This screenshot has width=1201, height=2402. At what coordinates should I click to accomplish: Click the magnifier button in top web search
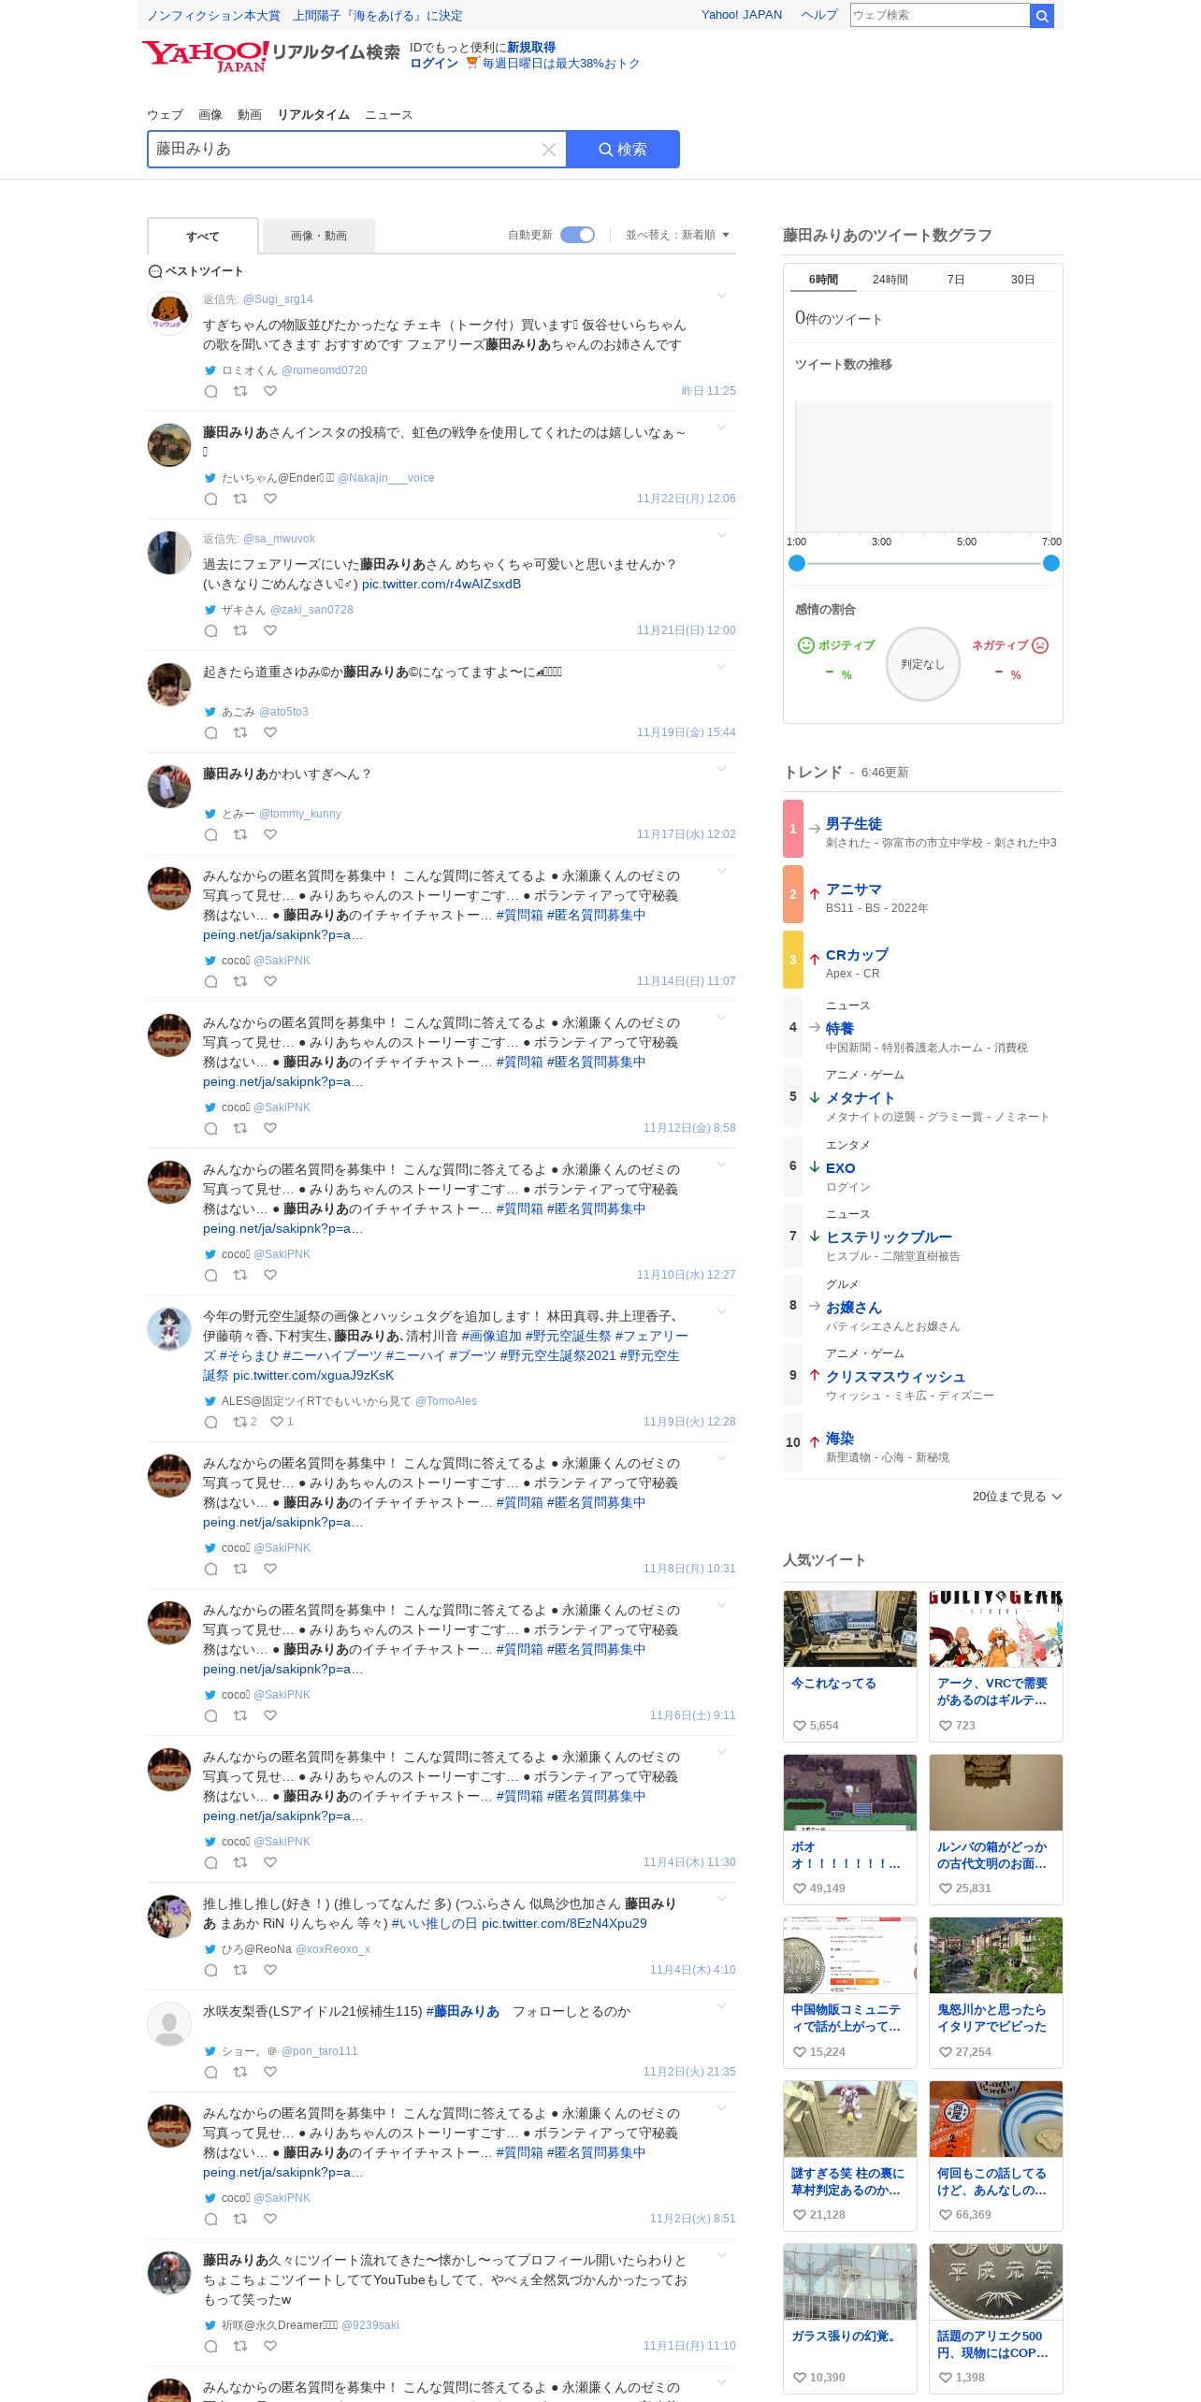[1042, 15]
